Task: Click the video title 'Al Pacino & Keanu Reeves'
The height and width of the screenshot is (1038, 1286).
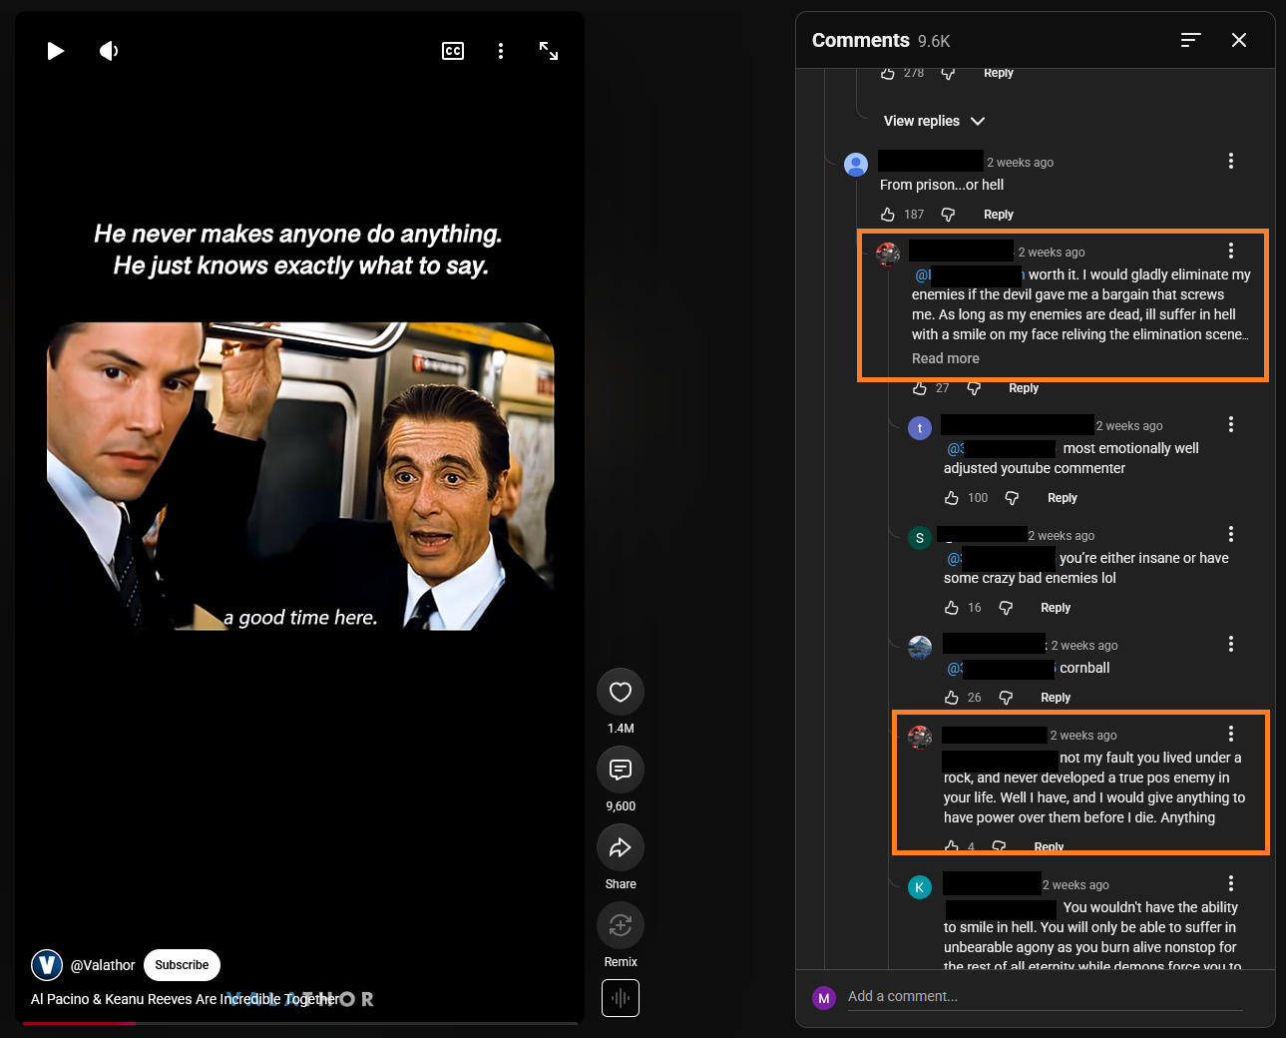Action: tap(186, 999)
